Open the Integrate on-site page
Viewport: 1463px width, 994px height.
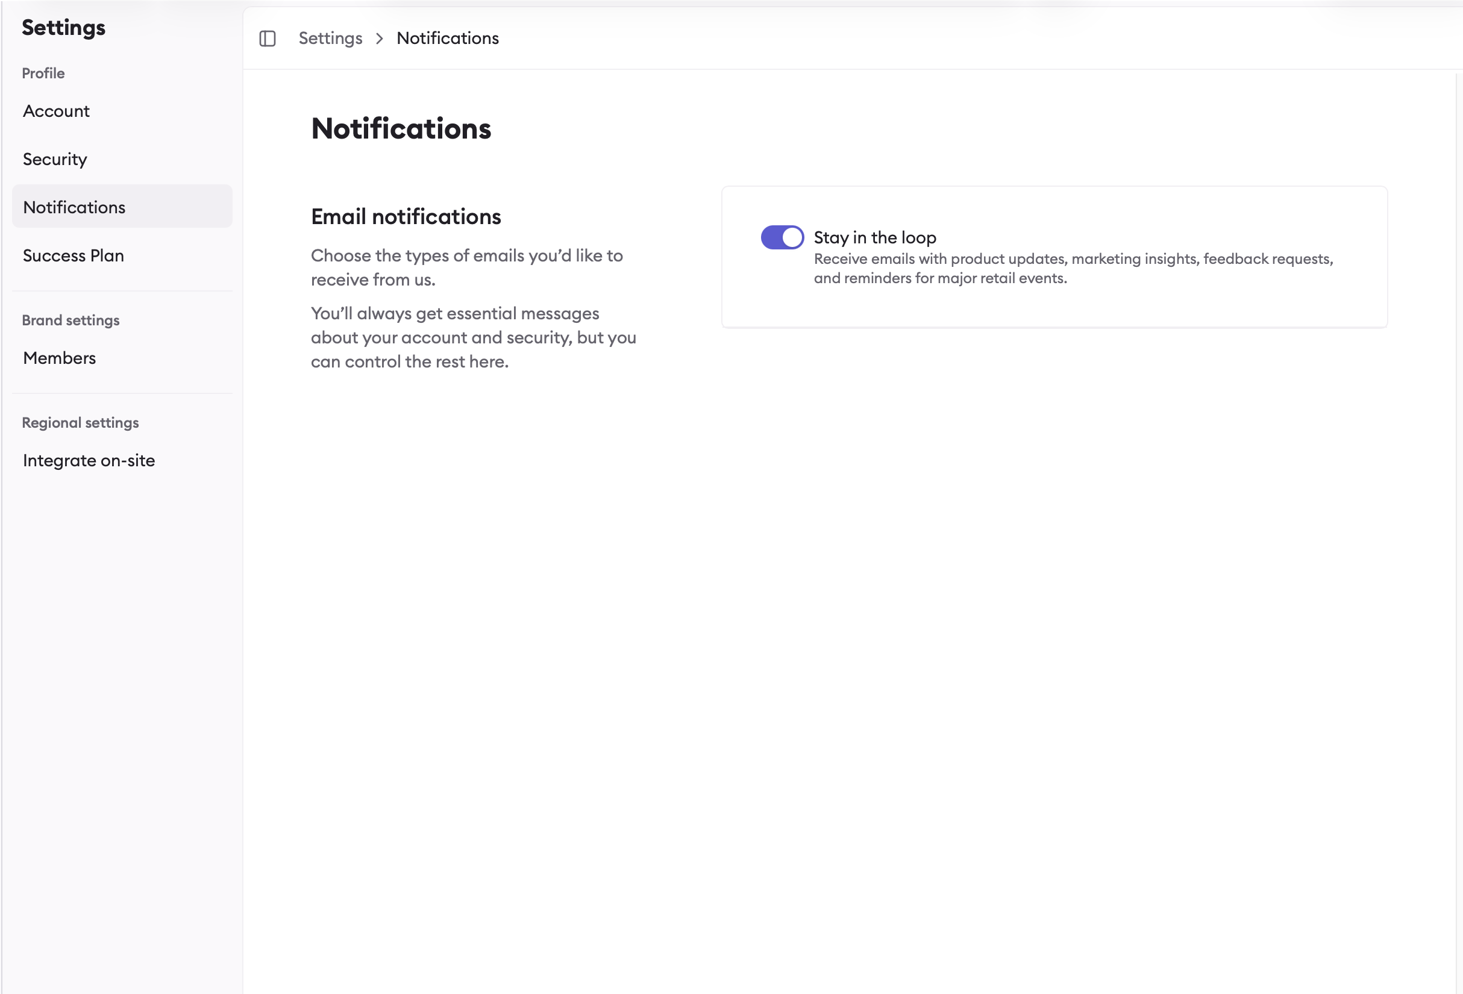(89, 460)
